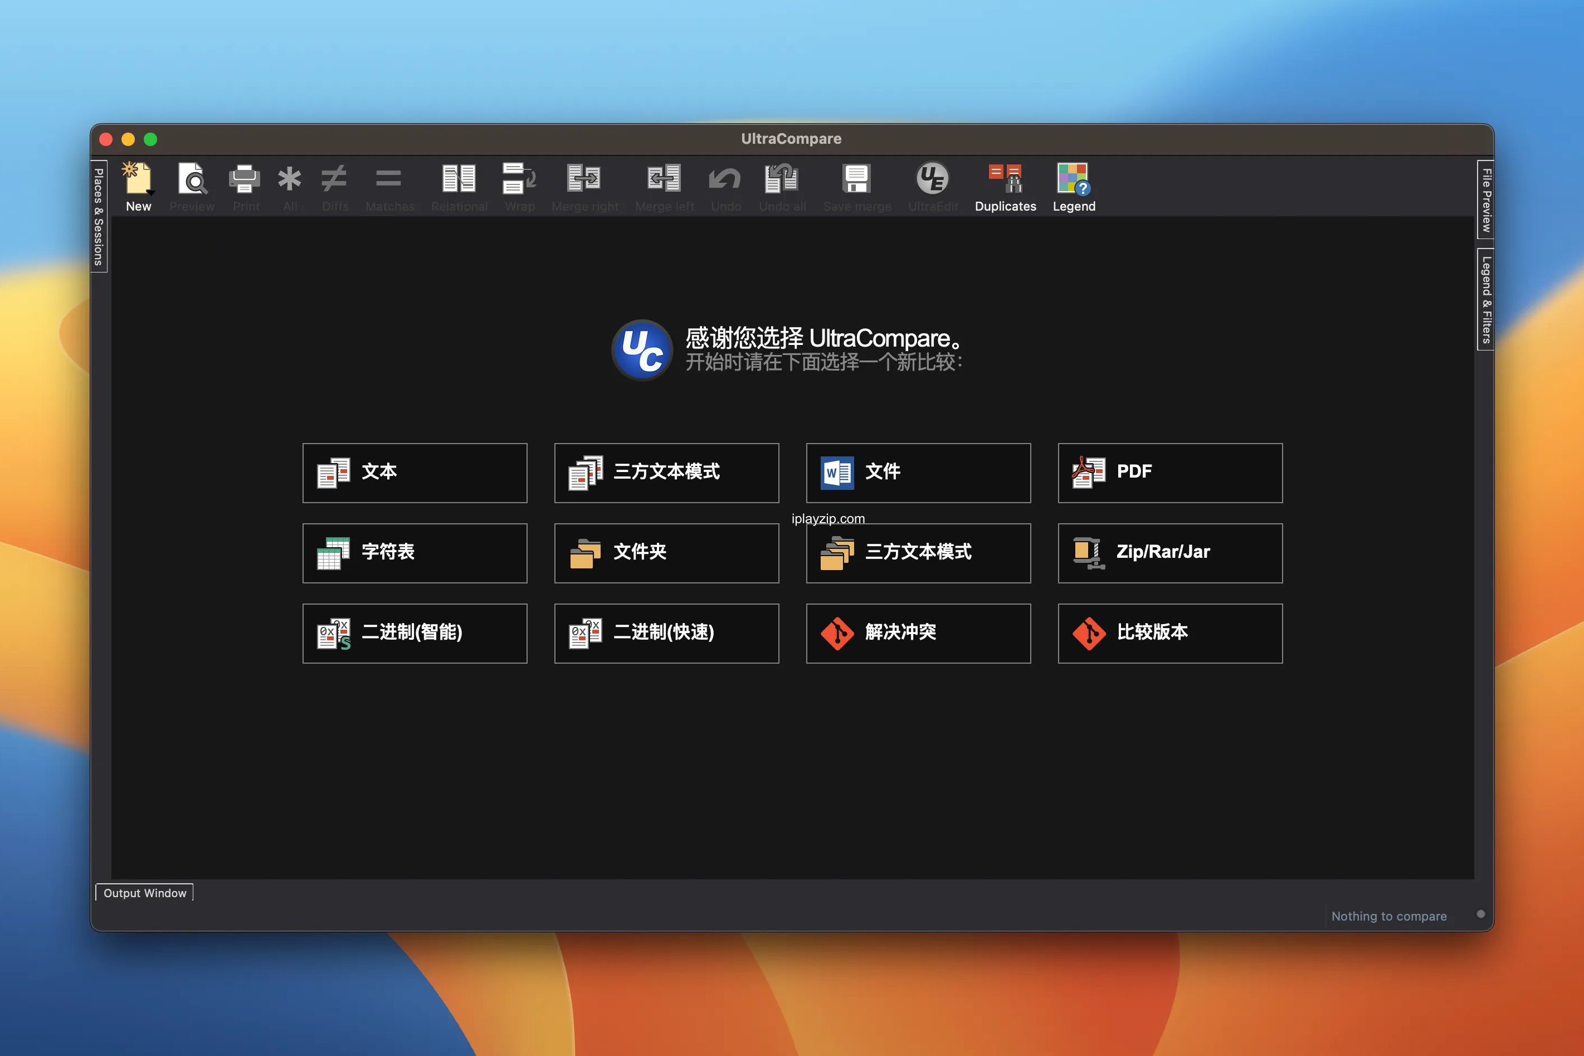Start a PDF compare
This screenshot has height=1056, width=1584.
click(1170, 473)
